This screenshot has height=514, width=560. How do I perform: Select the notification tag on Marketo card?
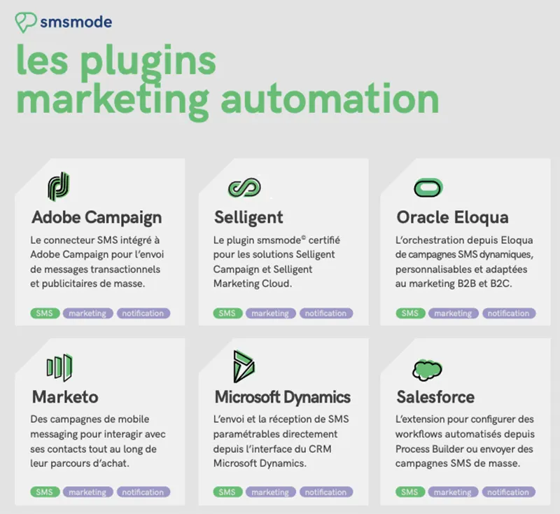pyautogui.click(x=143, y=492)
